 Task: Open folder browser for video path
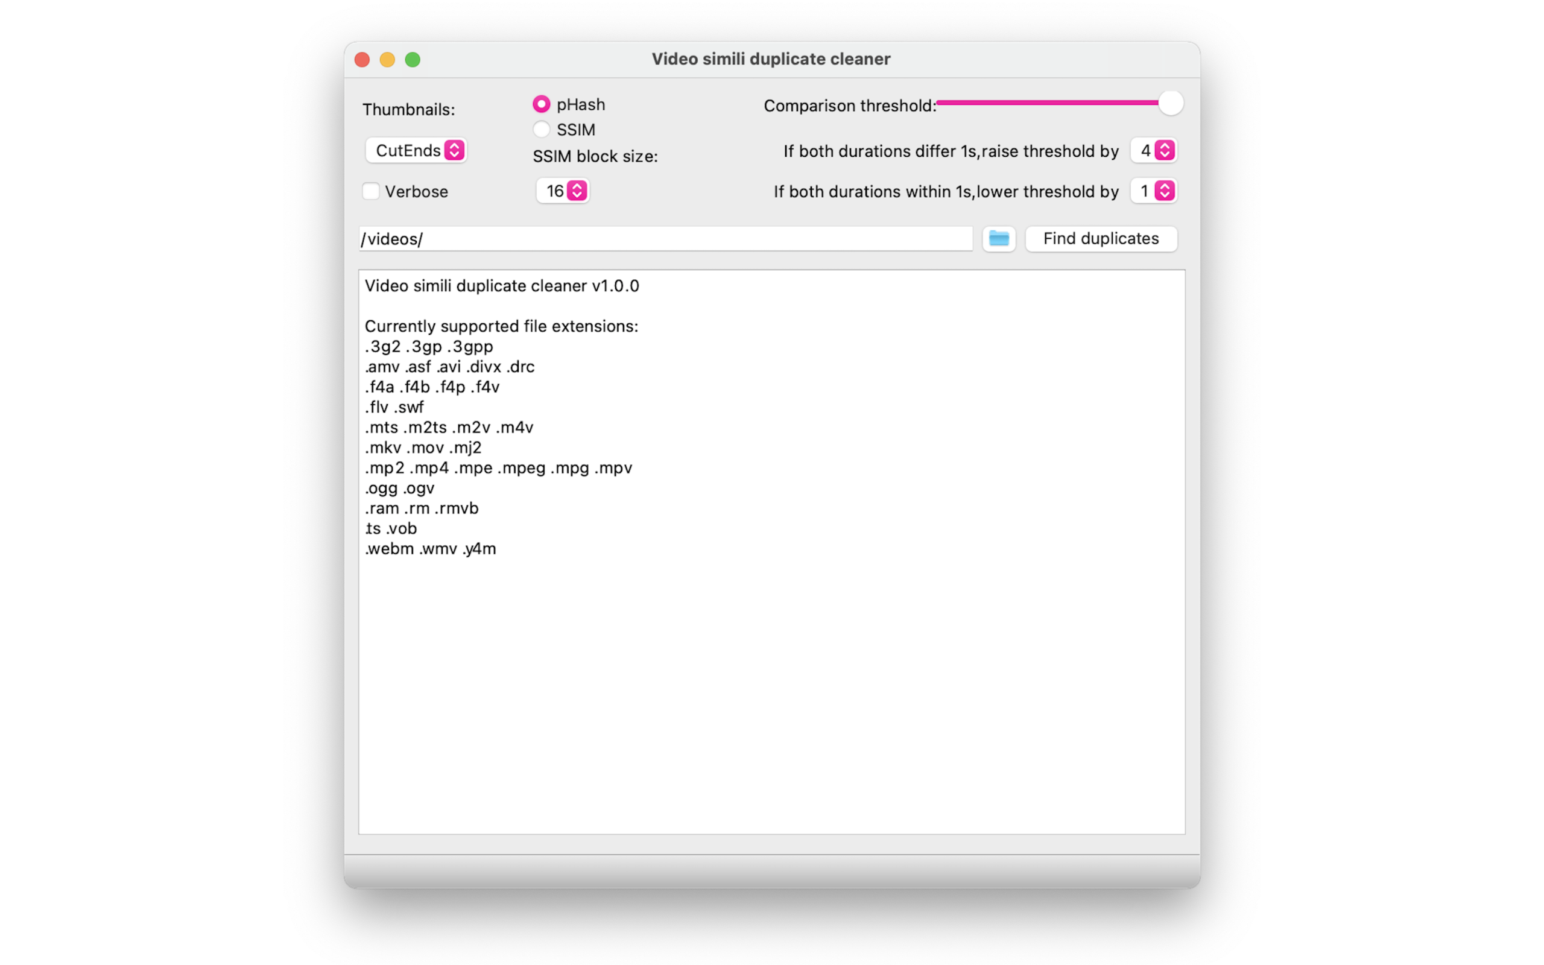tap(998, 238)
